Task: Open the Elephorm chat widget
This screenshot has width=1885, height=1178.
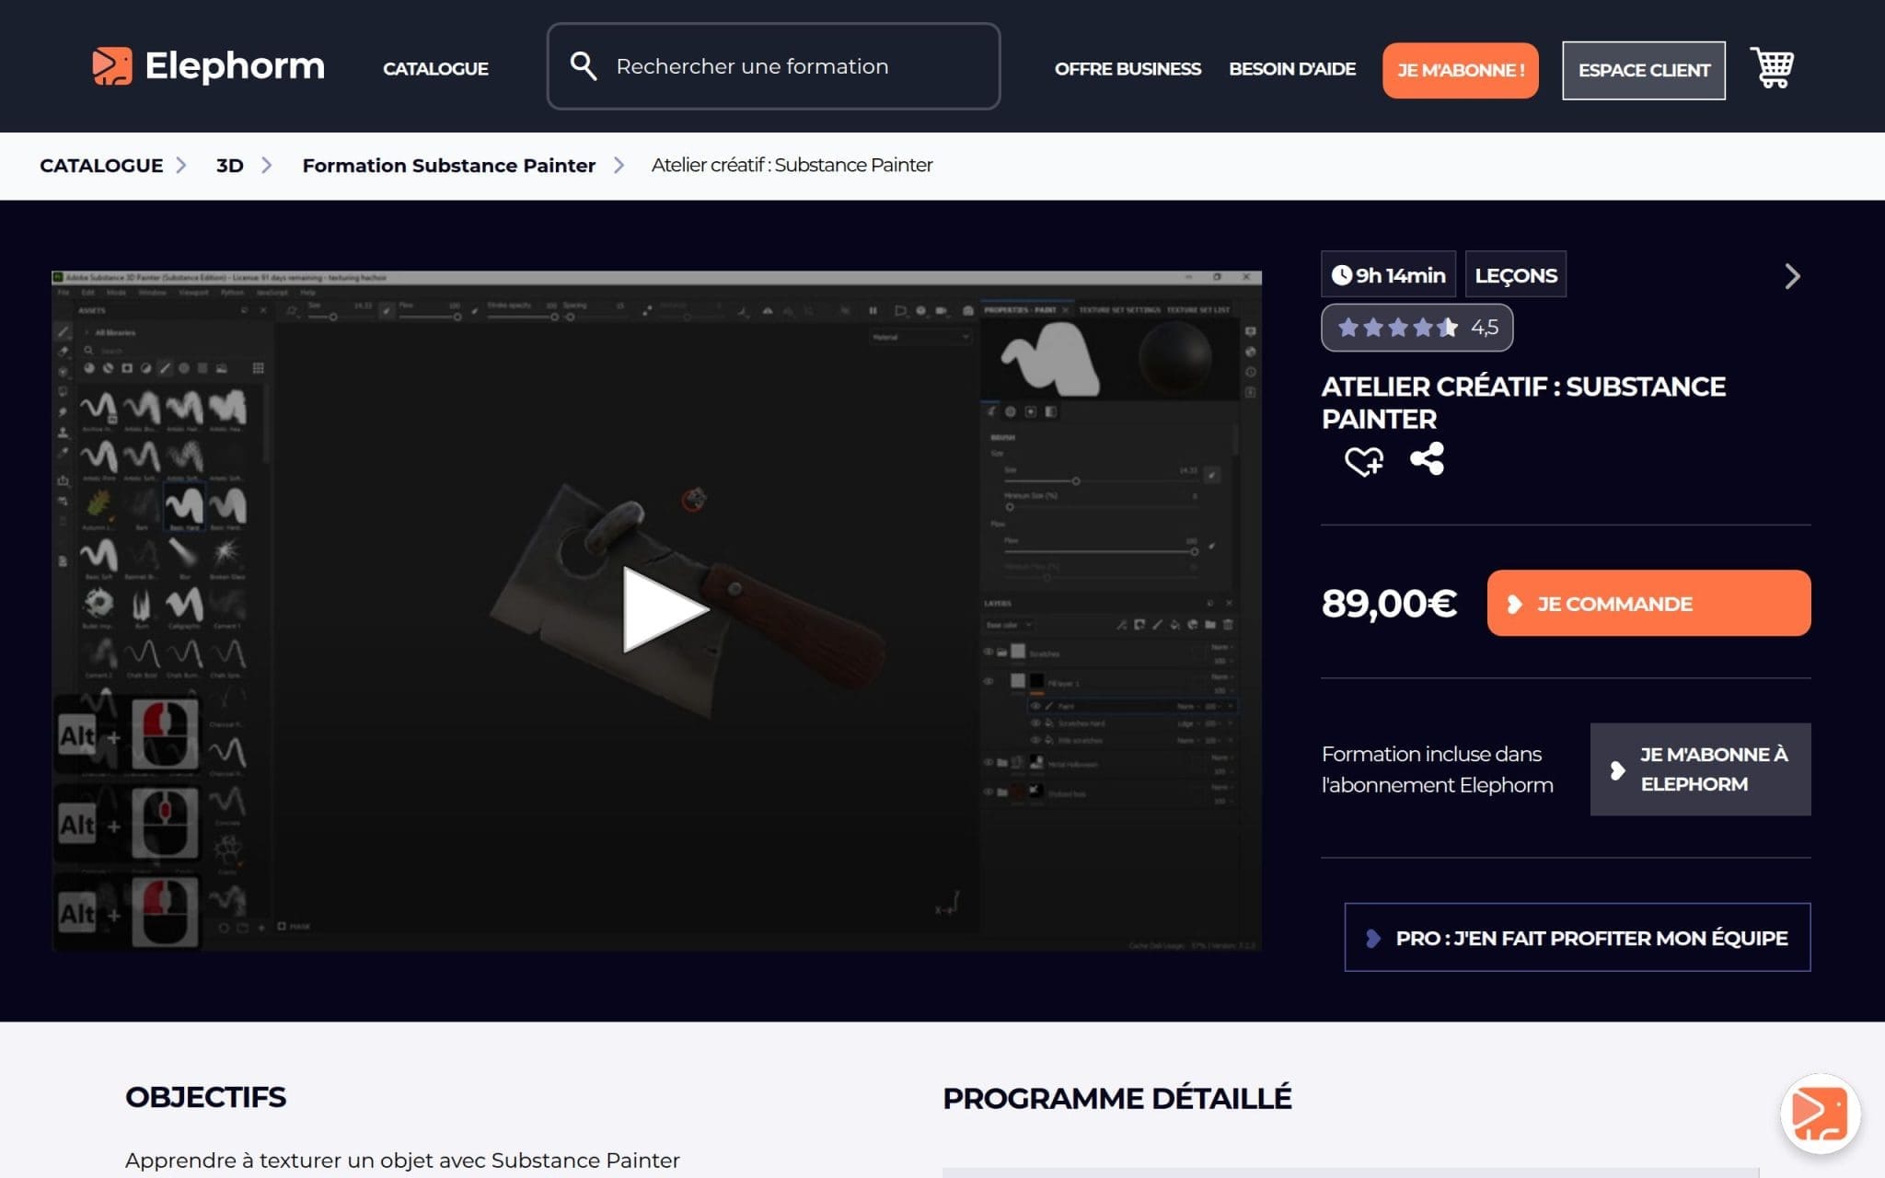Action: pos(1820,1114)
